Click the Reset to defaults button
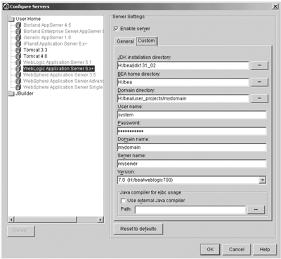This screenshot has height=259, width=281. point(138,229)
